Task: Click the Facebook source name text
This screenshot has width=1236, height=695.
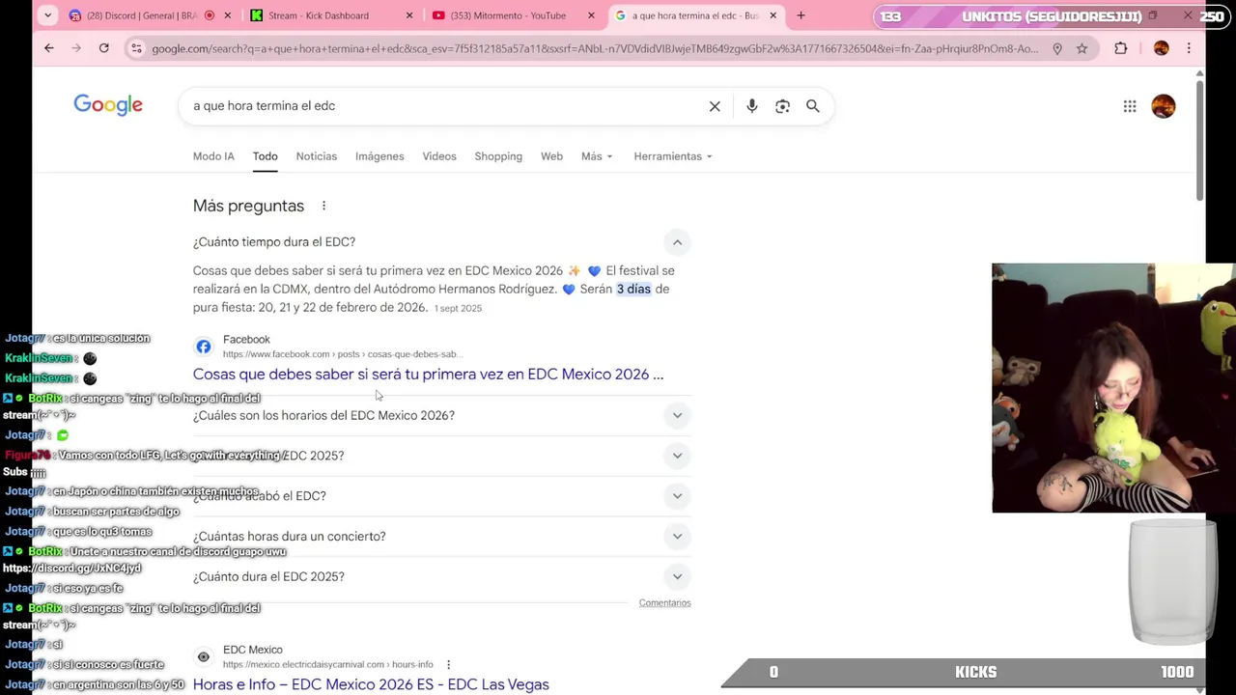Action: coord(246,340)
